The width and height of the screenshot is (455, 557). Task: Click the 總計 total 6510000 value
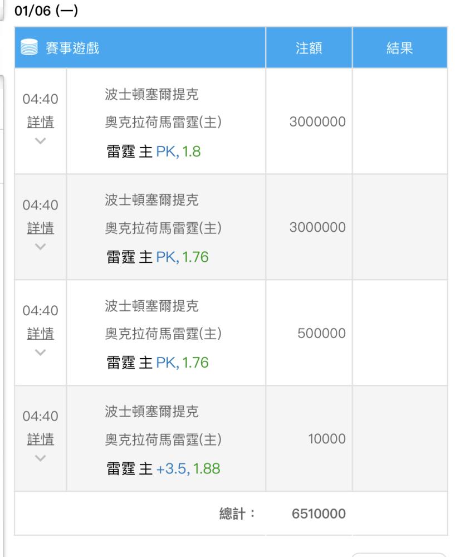tap(319, 514)
